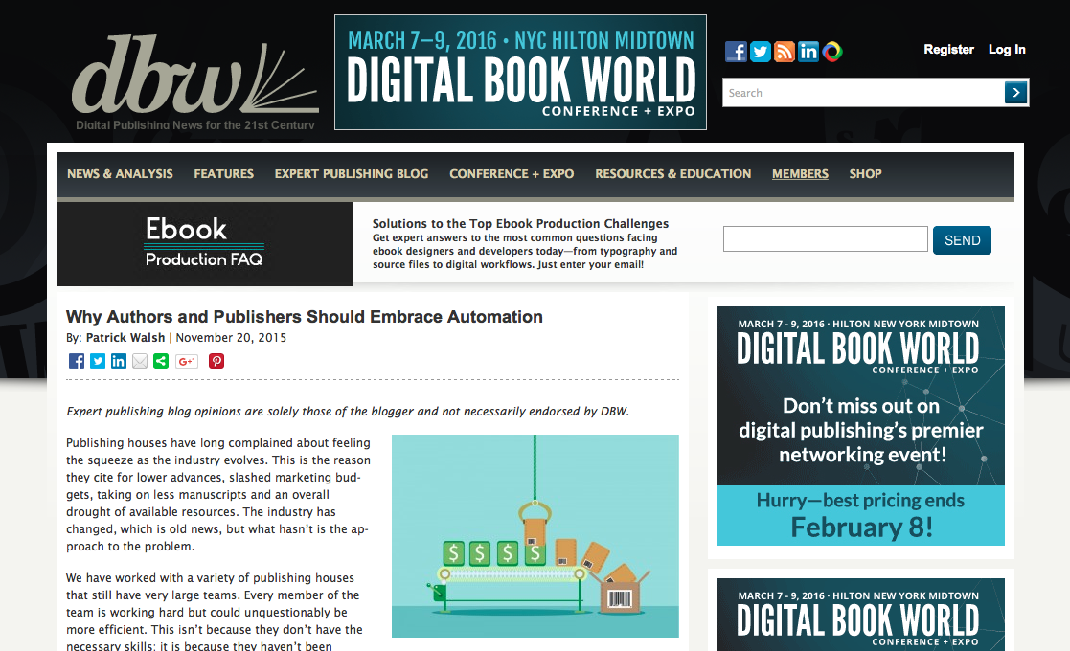This screenshot has width=1070, height=651.
Task: Open the News & Analysis menu
Action: (120, 174)
